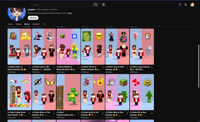
Task: Click the page vertical scrollbar thumb
Action: point(199,66)
